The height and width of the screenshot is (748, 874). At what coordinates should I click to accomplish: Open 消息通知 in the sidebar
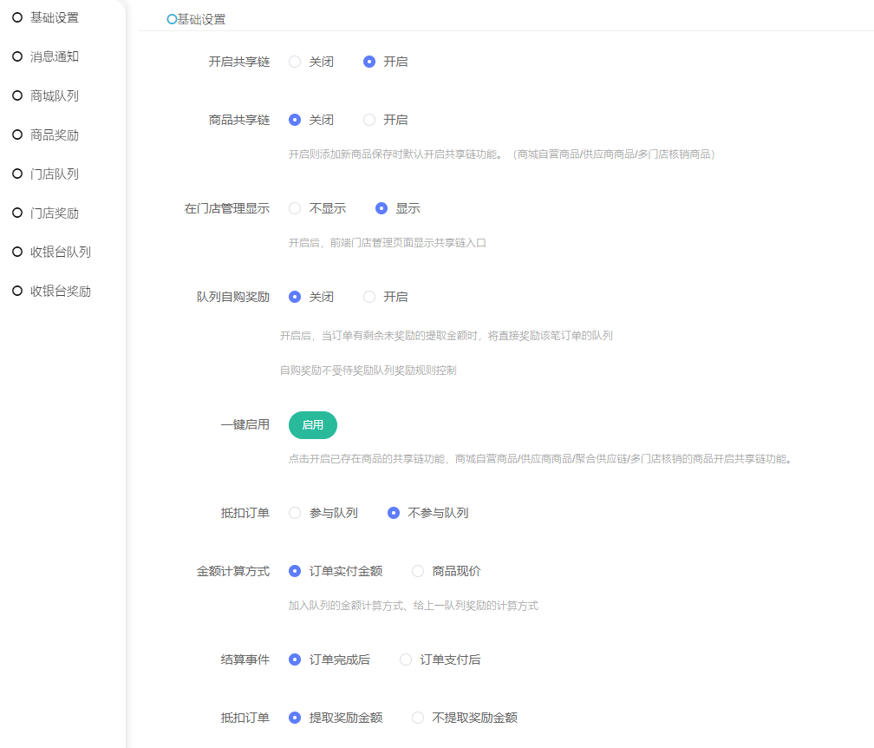tap(54, 56)
